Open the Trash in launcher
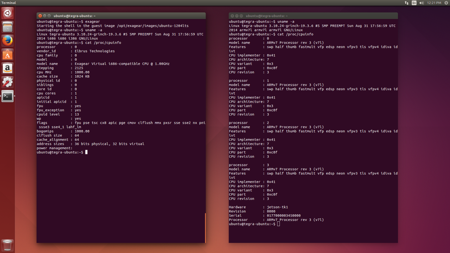 [x=7, y=245]
